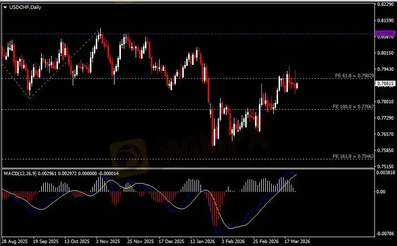This screenshot has width=397, height=246.
Task: Click the 3 Nov 2025 date marker
Action: click(x=108, y=242)
